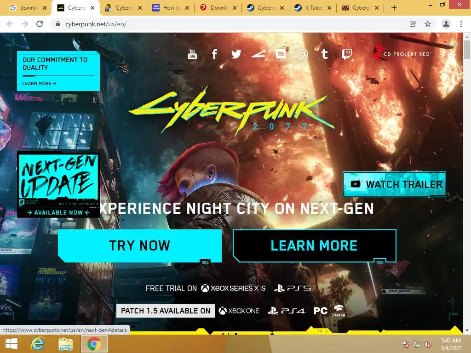Click the PC platform label
The width and height of the screenshot is (471, 353).
[x=321, y=311]
